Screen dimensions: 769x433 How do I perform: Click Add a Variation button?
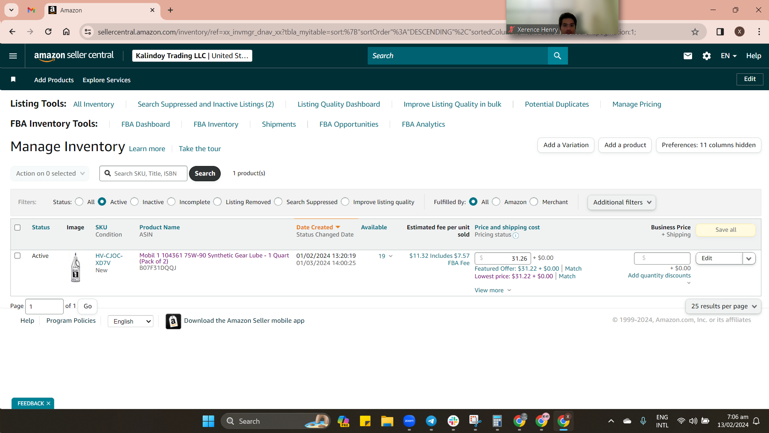pyautogui.click(x=566, y=145)
